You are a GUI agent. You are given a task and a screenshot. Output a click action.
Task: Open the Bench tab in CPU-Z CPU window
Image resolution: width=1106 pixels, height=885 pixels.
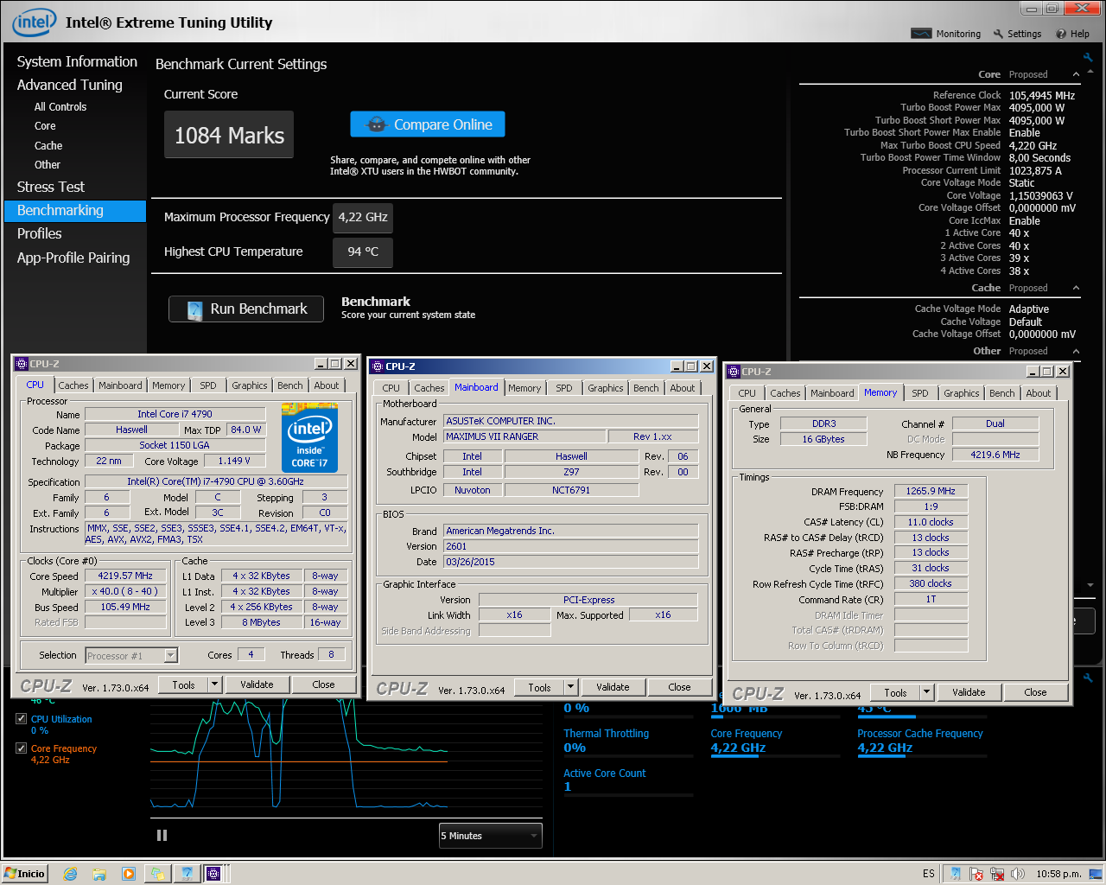(x=290, y=385)
